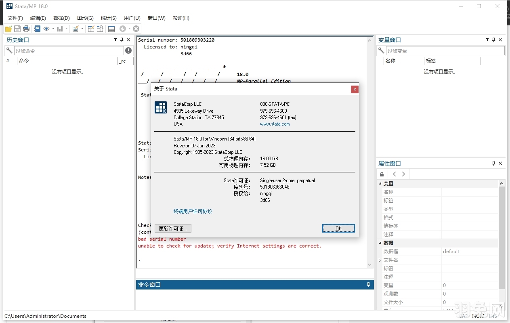Open the Graph window via bar-chart icon
Screen dimensions: 510x323
[59, 28]
